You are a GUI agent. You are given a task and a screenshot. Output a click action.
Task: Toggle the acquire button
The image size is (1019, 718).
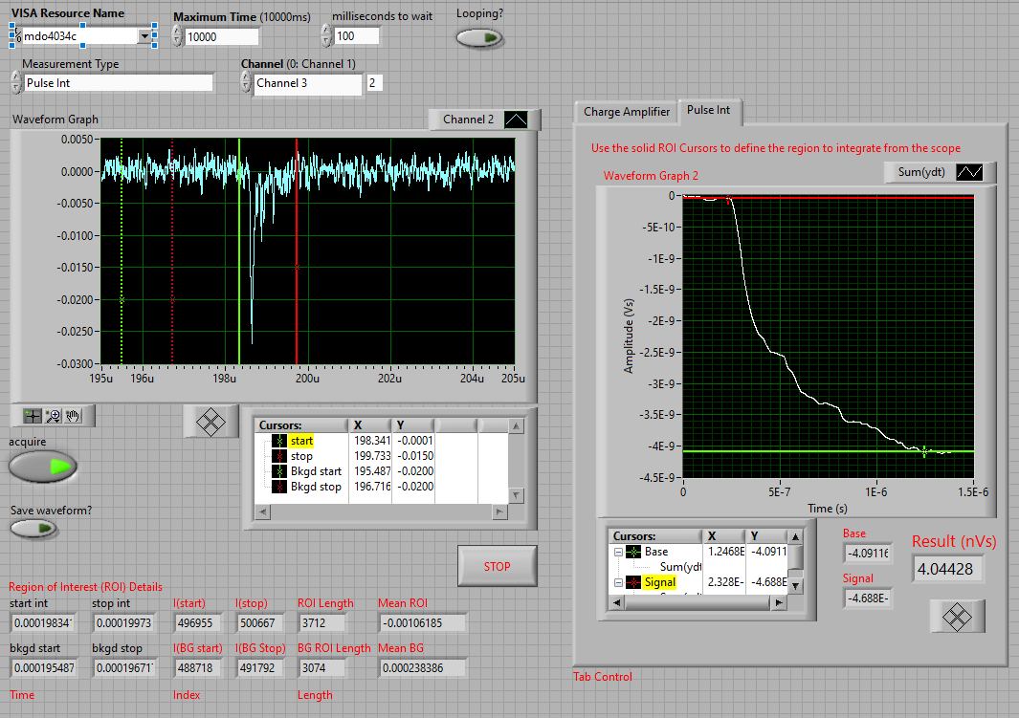coord(42,467)
